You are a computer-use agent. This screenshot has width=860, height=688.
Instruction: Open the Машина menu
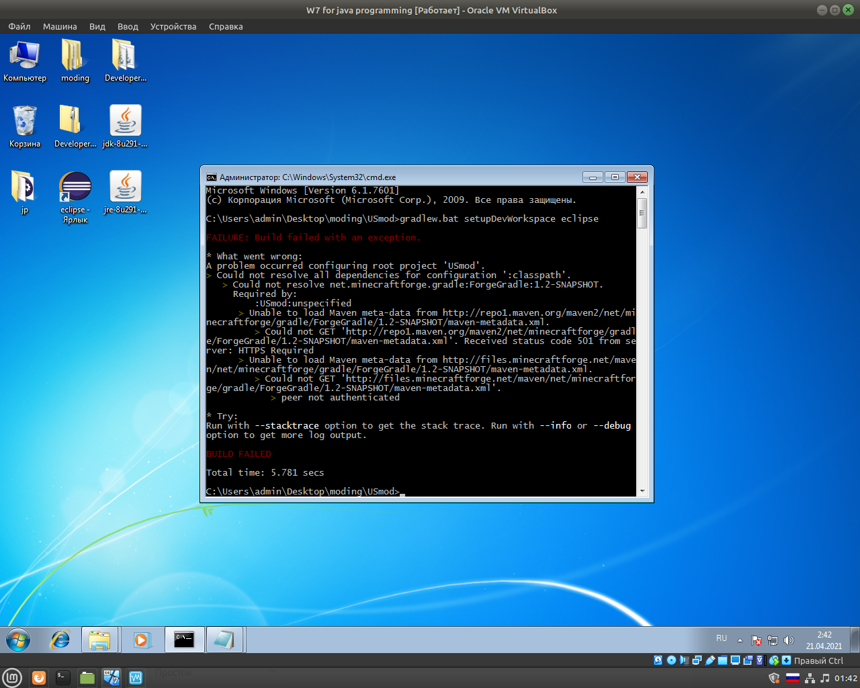[x=60, y=27]
